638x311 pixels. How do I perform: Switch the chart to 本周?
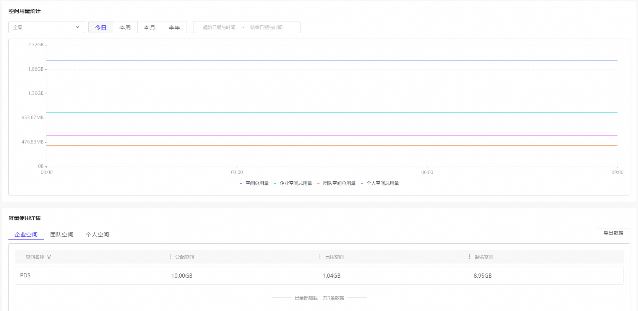[x=125, y=27]
